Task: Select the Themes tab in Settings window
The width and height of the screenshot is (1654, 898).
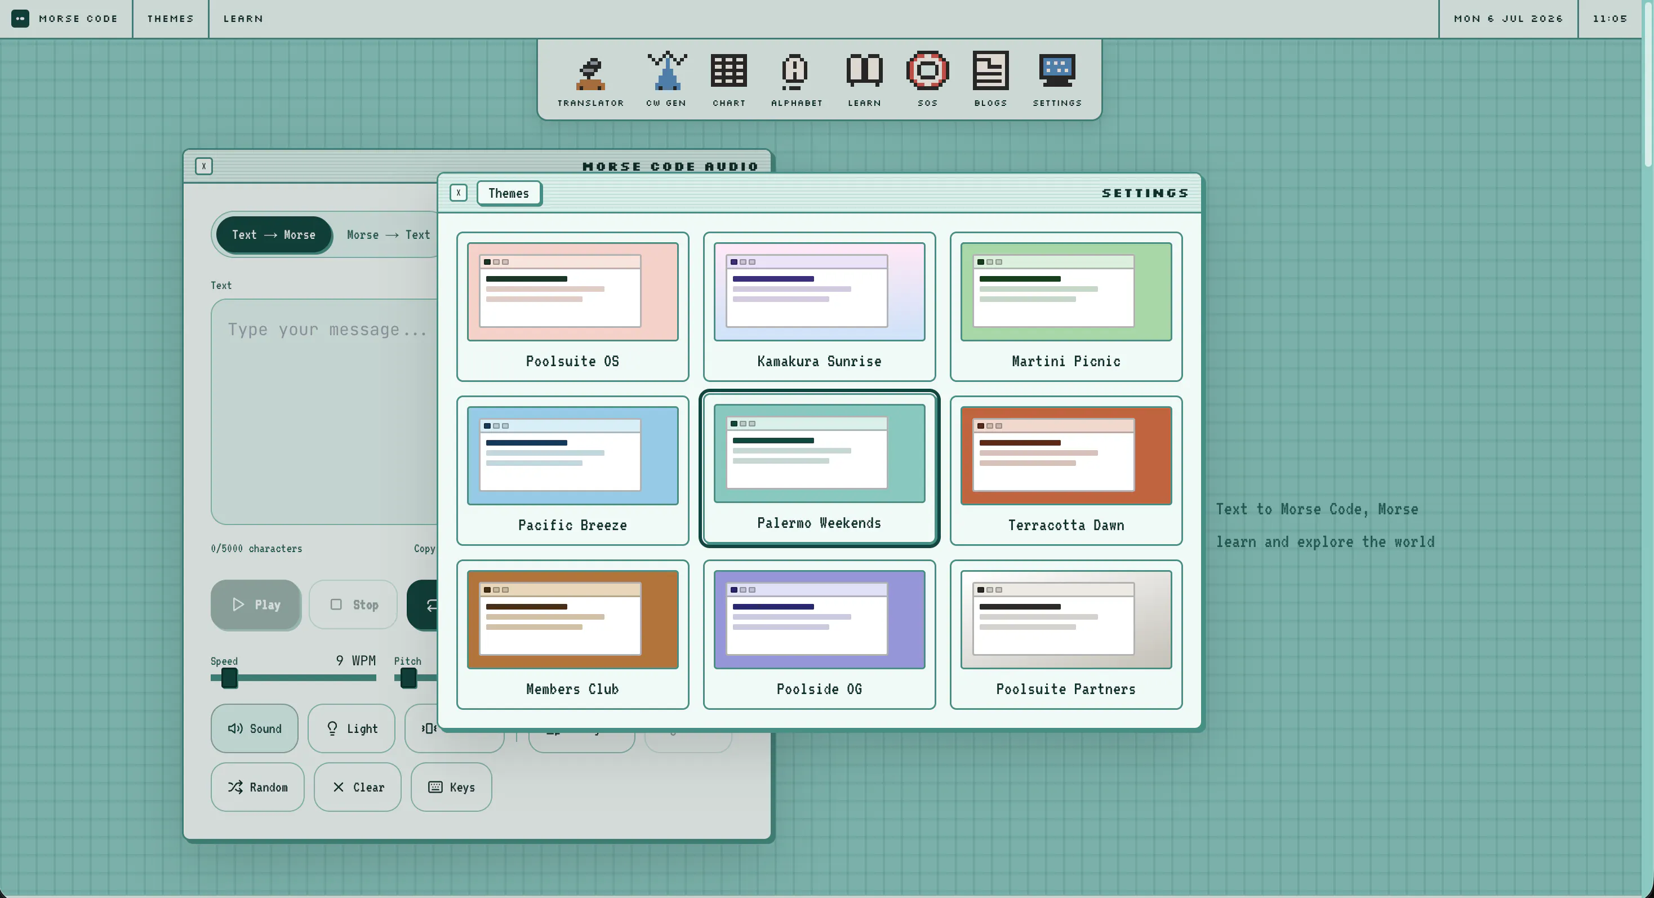Action: coord(509,193)
